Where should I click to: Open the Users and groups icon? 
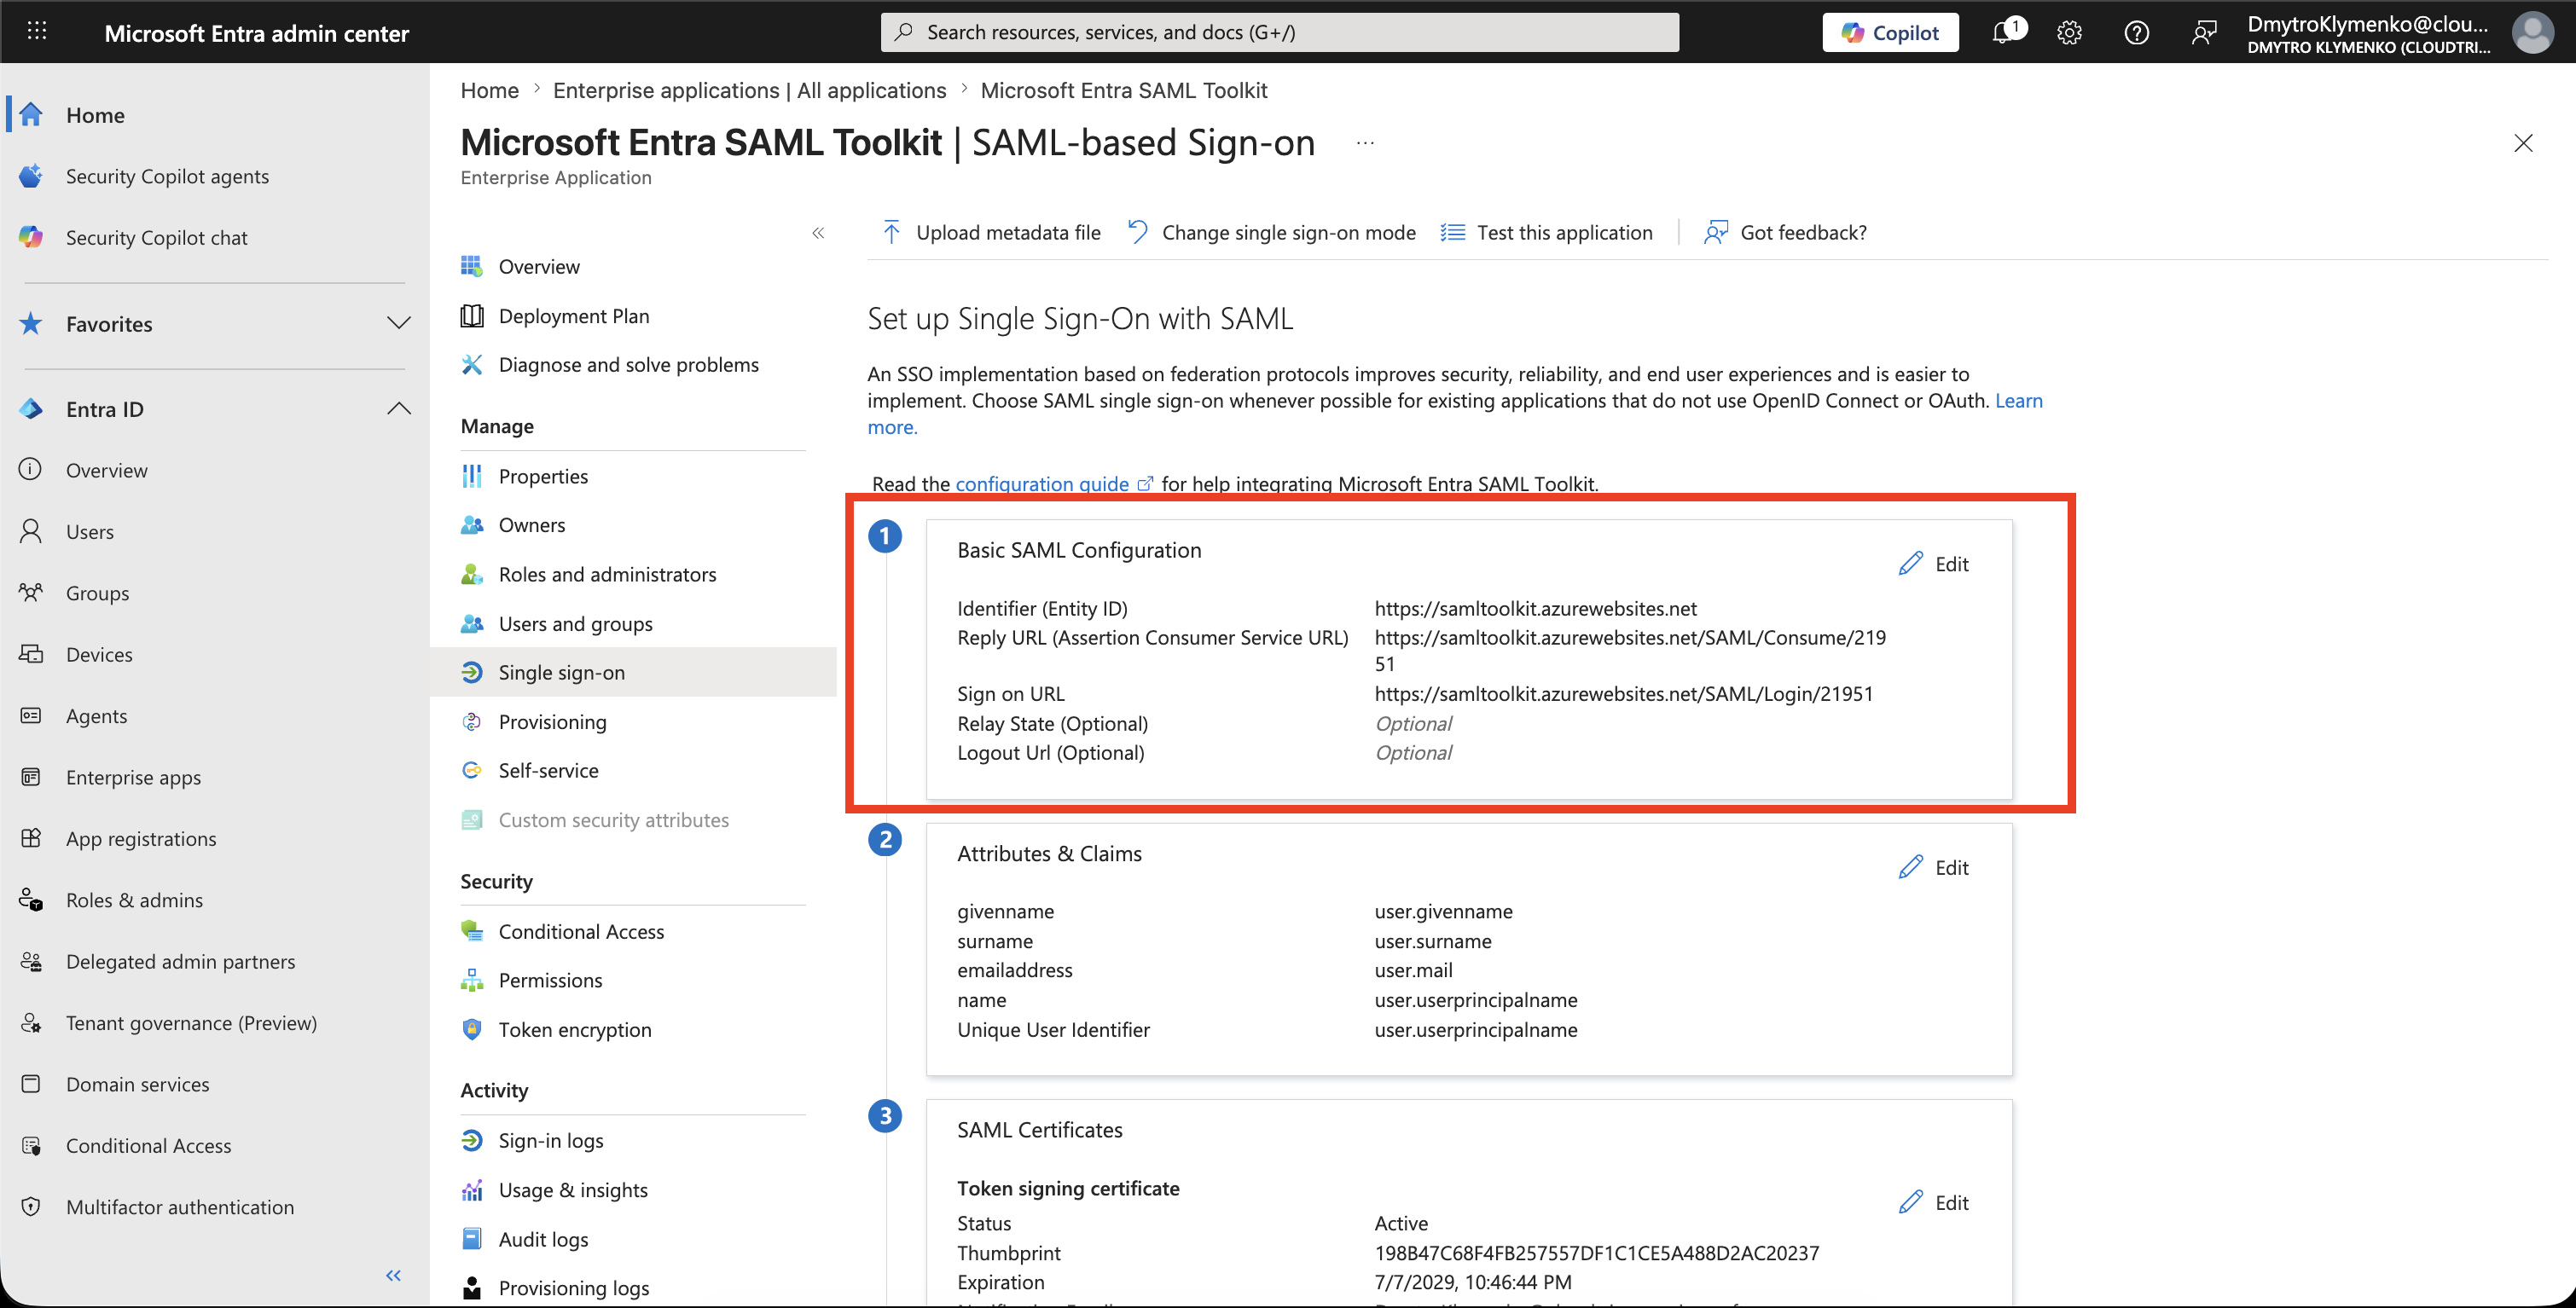point(472,623)
